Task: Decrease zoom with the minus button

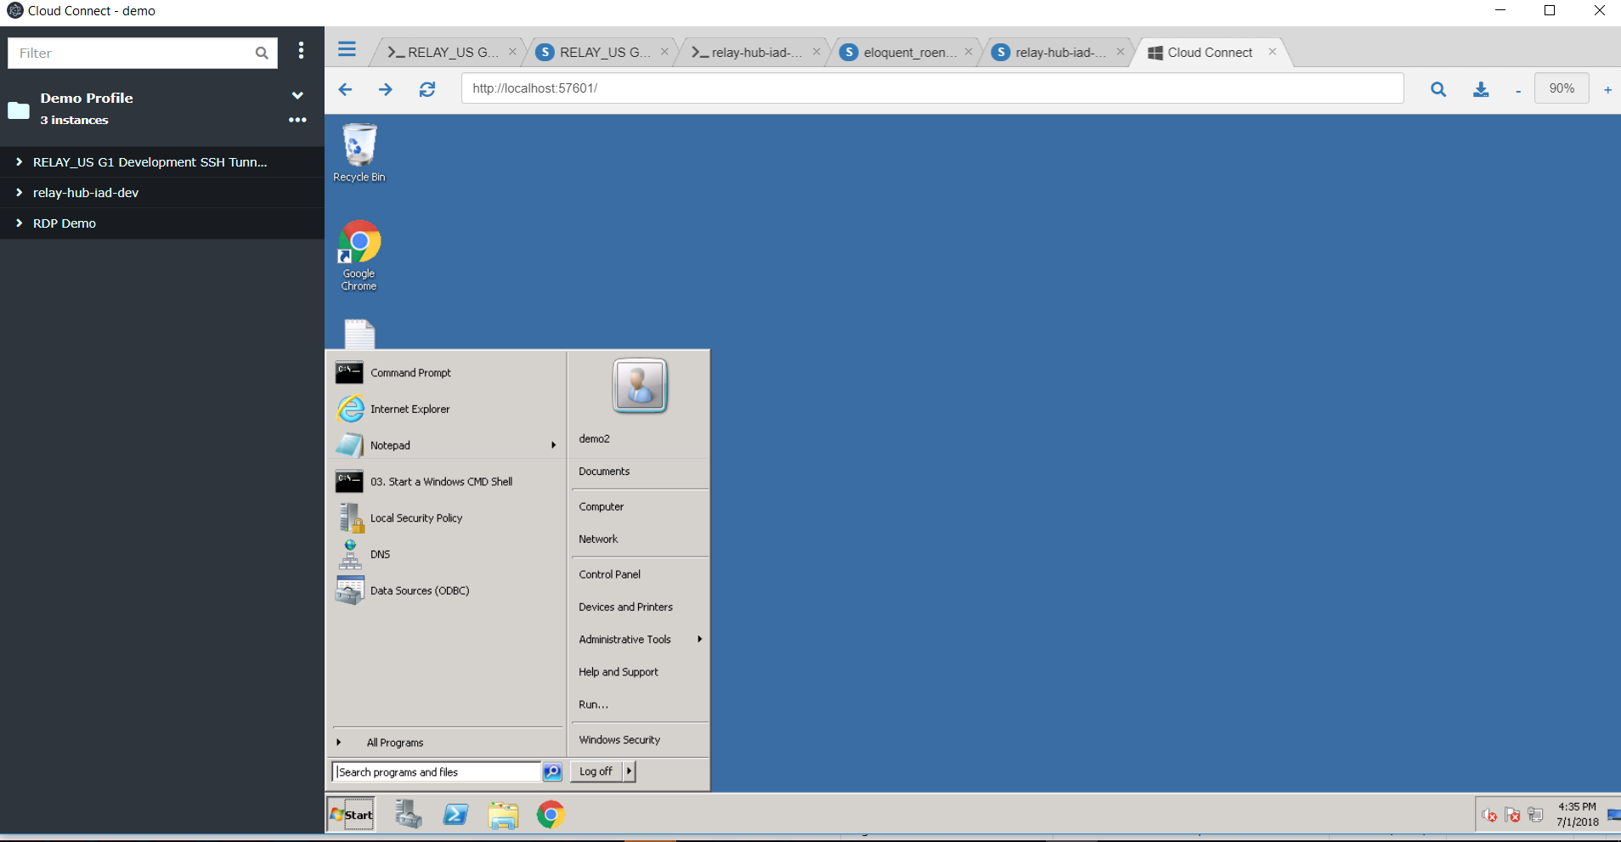Action: click(x=1518, y=91)
